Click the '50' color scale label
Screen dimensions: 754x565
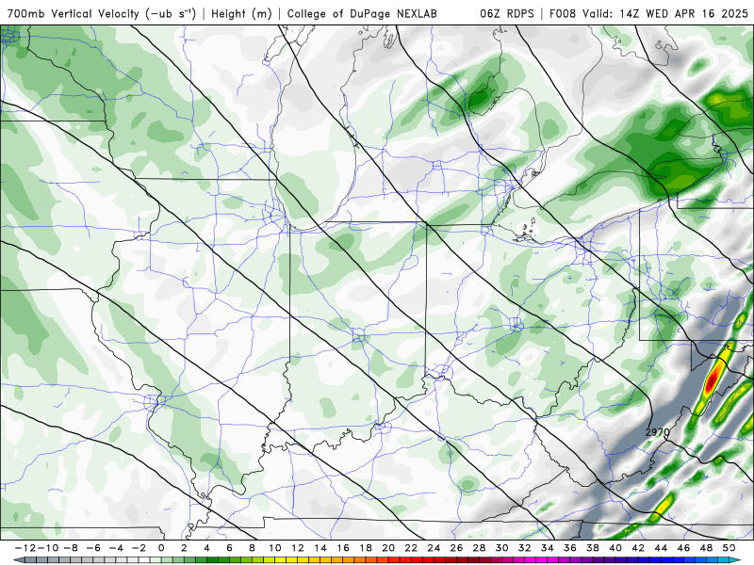point(729,548)
